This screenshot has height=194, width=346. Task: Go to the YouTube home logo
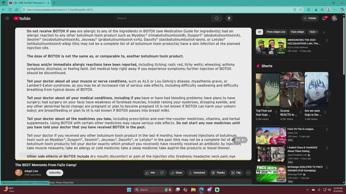pyautogui.click(x=22, y=18)
